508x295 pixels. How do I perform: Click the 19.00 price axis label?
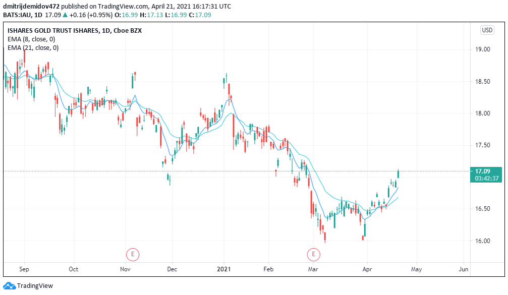(x=483, y=49)
